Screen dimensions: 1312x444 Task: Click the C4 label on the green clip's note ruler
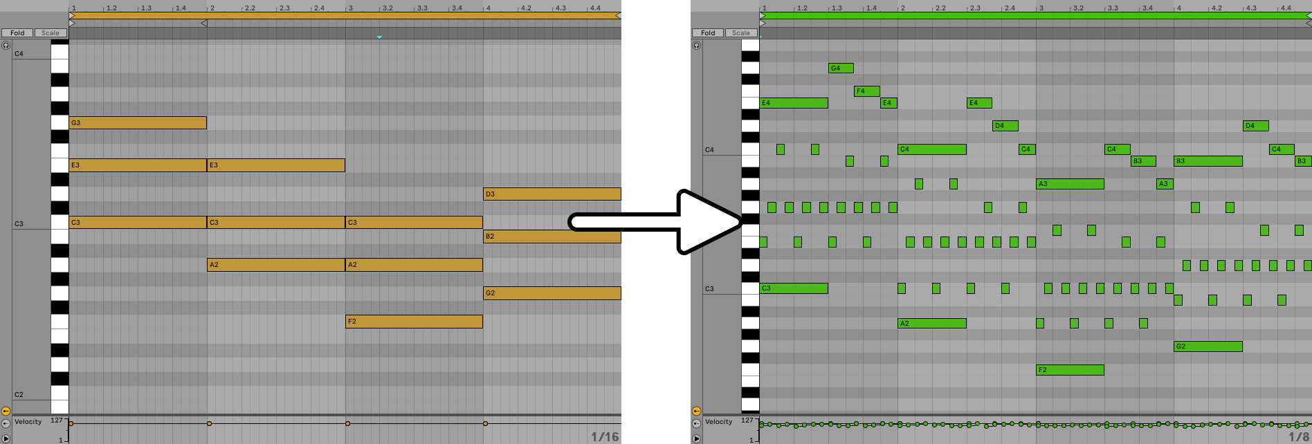point(709,149)
